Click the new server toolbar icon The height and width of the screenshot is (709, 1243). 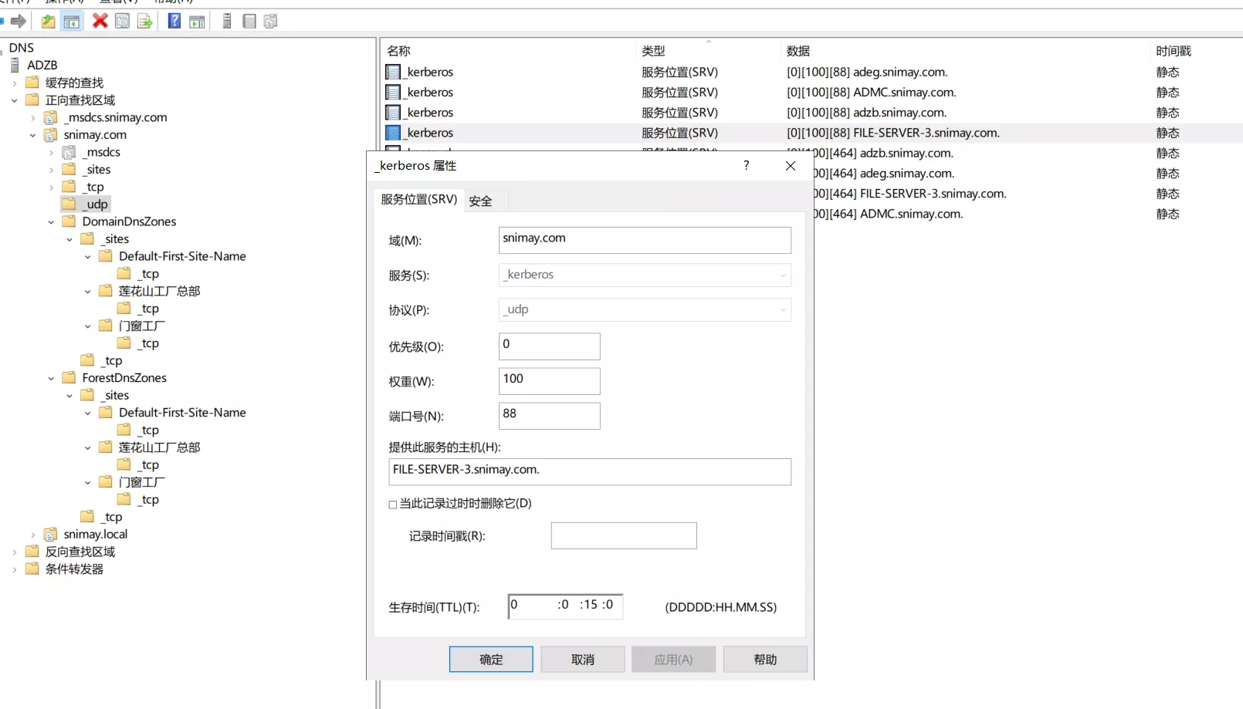[227, 21]
